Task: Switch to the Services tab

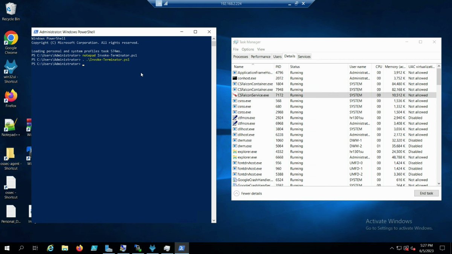Action: pyautogui.click(x=304, y=56)
